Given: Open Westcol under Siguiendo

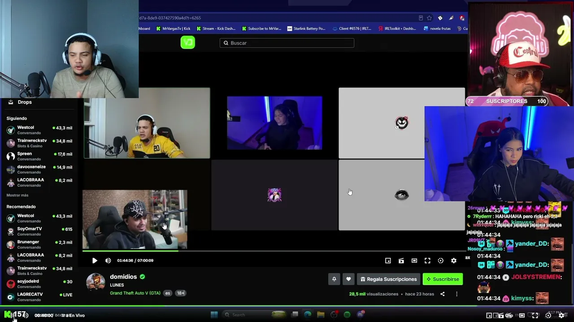Looking at the screenshot, I should [39, 130].
